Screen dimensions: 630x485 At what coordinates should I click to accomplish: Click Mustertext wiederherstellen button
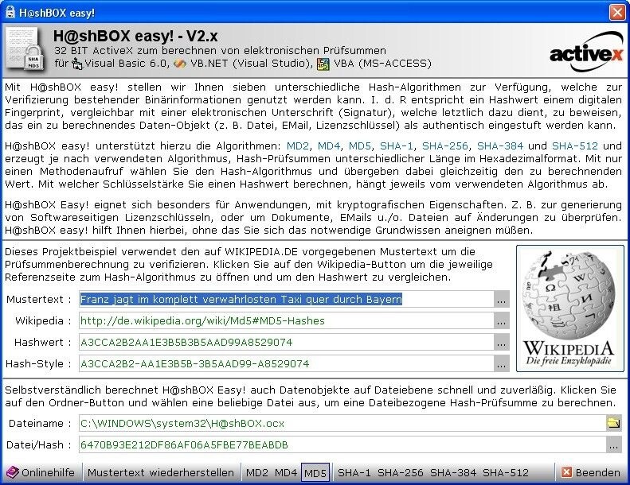tap(161, 473)
